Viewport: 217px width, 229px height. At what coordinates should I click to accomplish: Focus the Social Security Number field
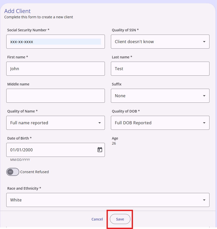click(x=56, y=42)
